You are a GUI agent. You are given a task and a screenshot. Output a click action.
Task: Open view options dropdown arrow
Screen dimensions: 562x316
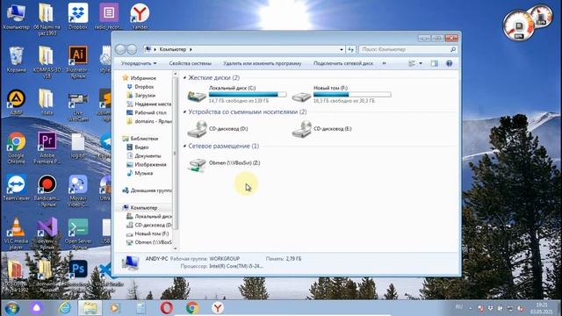[421, 63]
